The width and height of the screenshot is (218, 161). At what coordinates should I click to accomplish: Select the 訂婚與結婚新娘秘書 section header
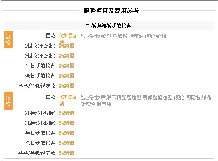(x=109, y=26)
